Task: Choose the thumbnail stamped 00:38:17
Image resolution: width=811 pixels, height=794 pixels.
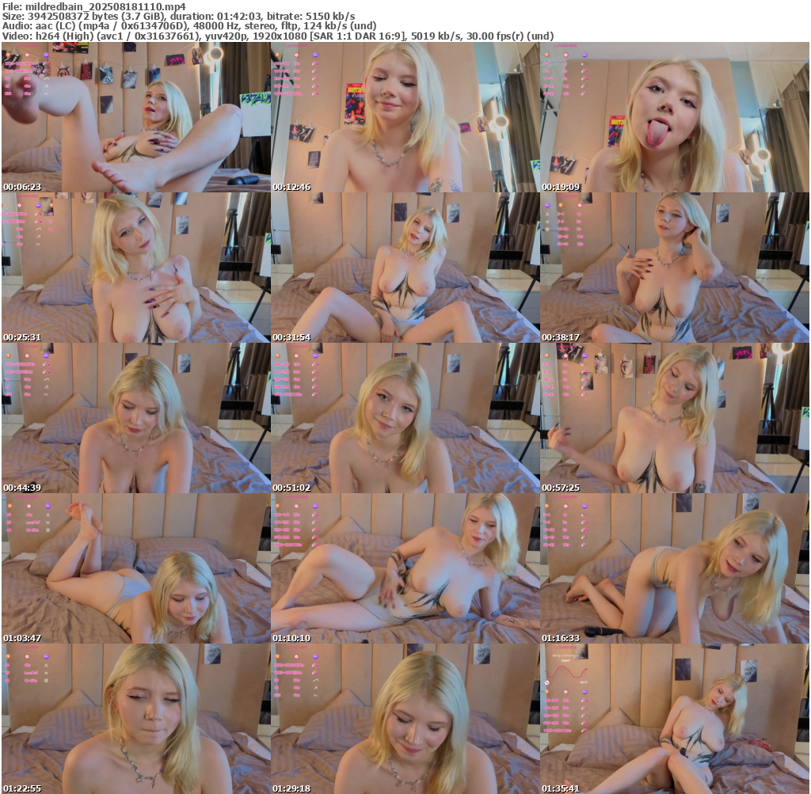Action: [675, 268]
